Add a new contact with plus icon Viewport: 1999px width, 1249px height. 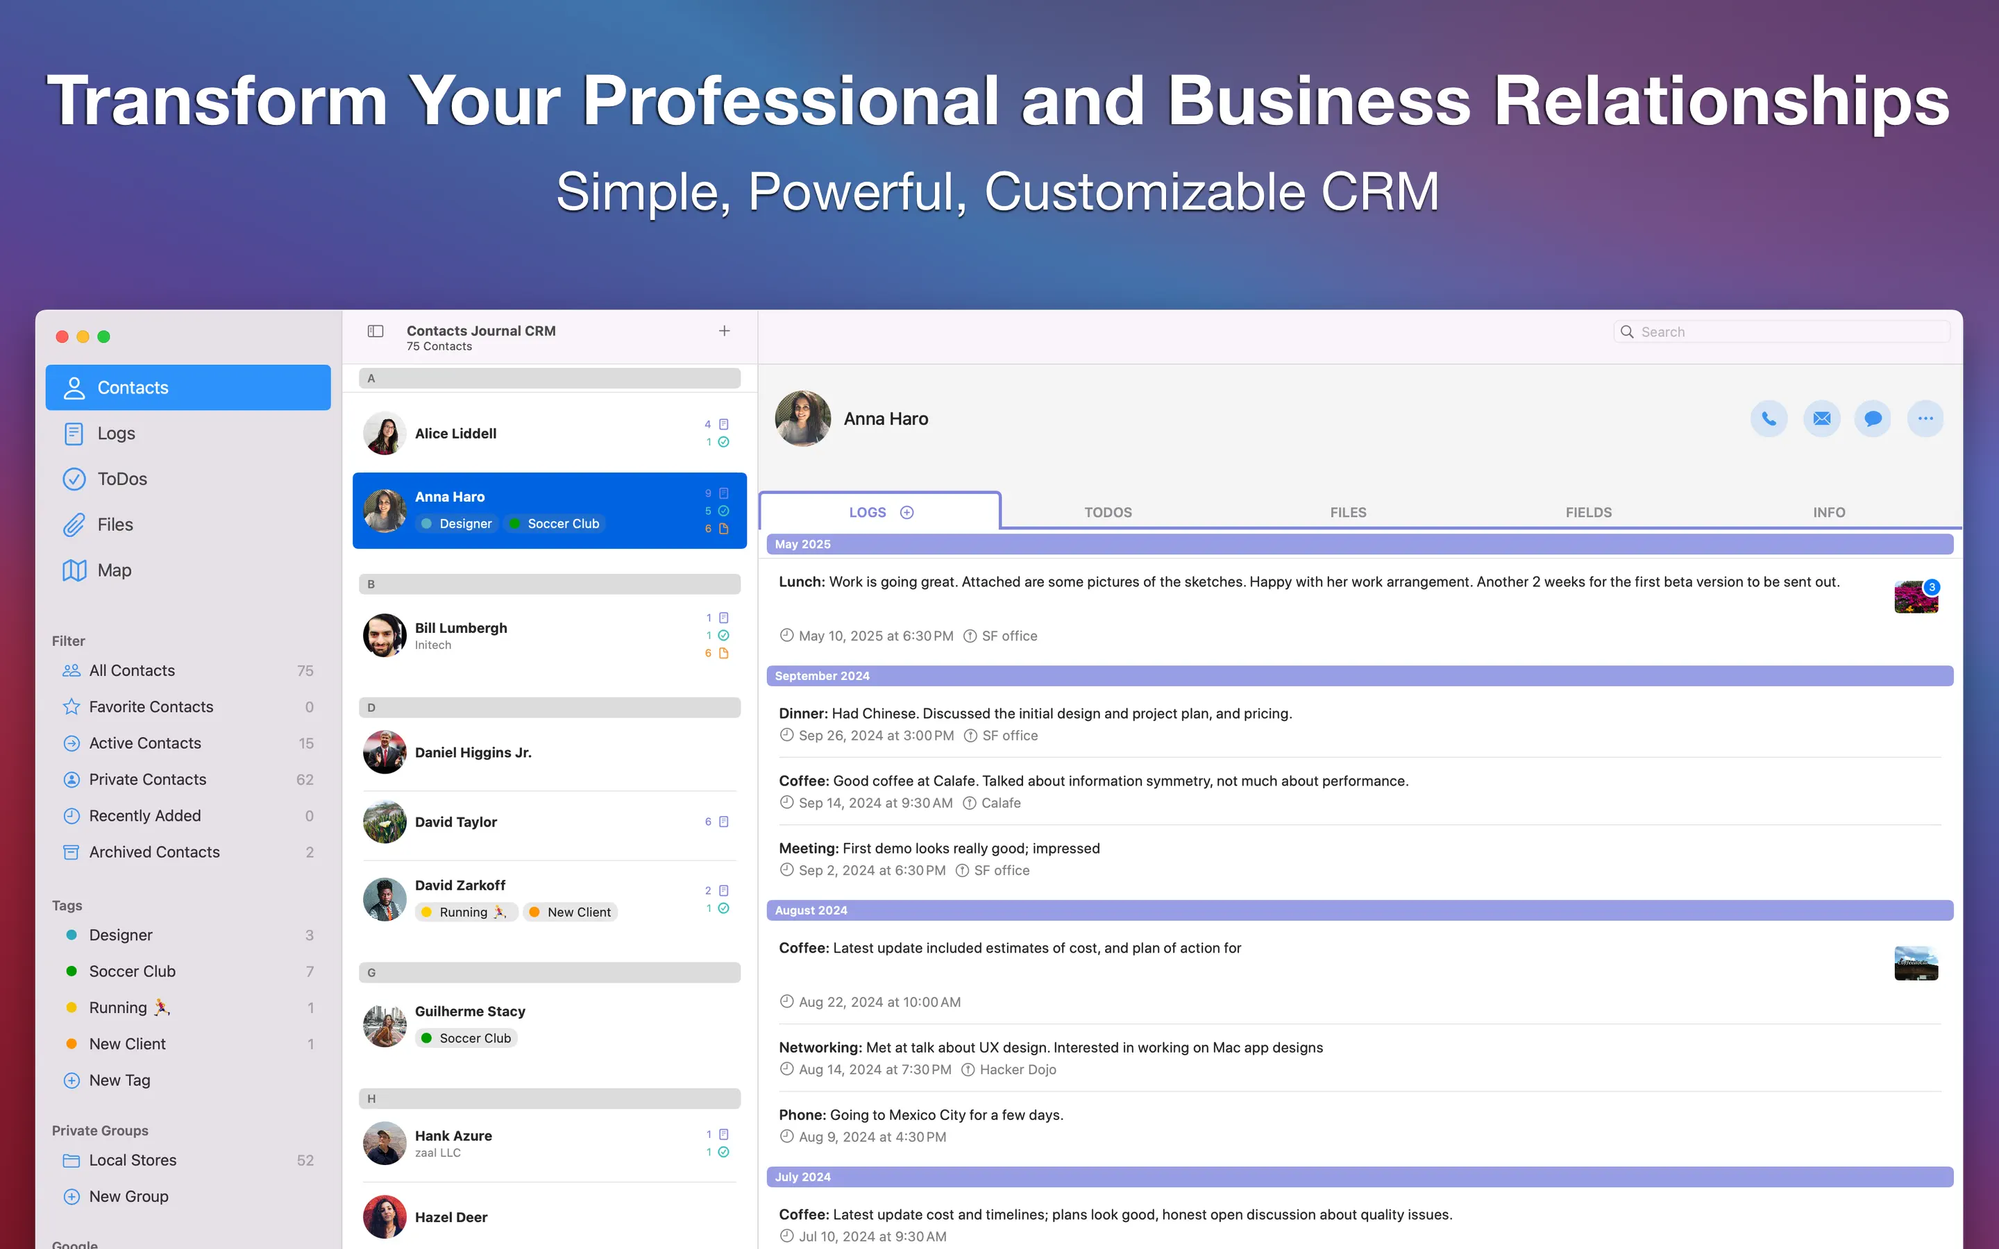coord(724,331)
